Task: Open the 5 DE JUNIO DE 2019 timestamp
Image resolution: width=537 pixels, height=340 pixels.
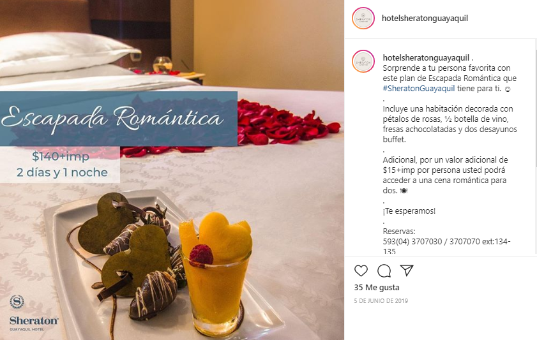Action: click(x=381, y=300)
